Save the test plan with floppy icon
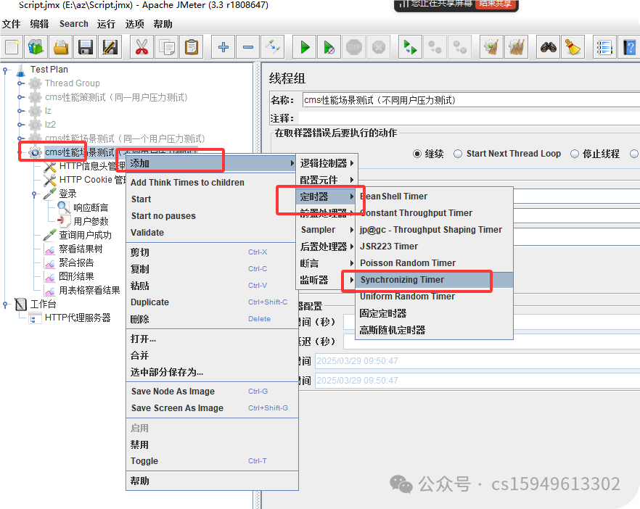The image size is (640, 509). point(86,47)
